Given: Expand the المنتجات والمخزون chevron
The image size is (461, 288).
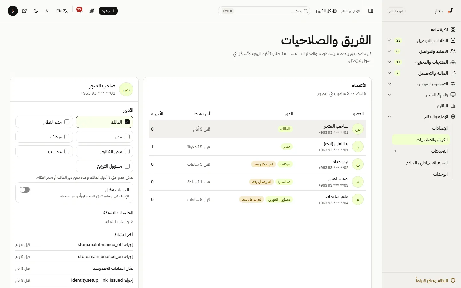Looking at the screenshot, I should [x=389, y=62].
